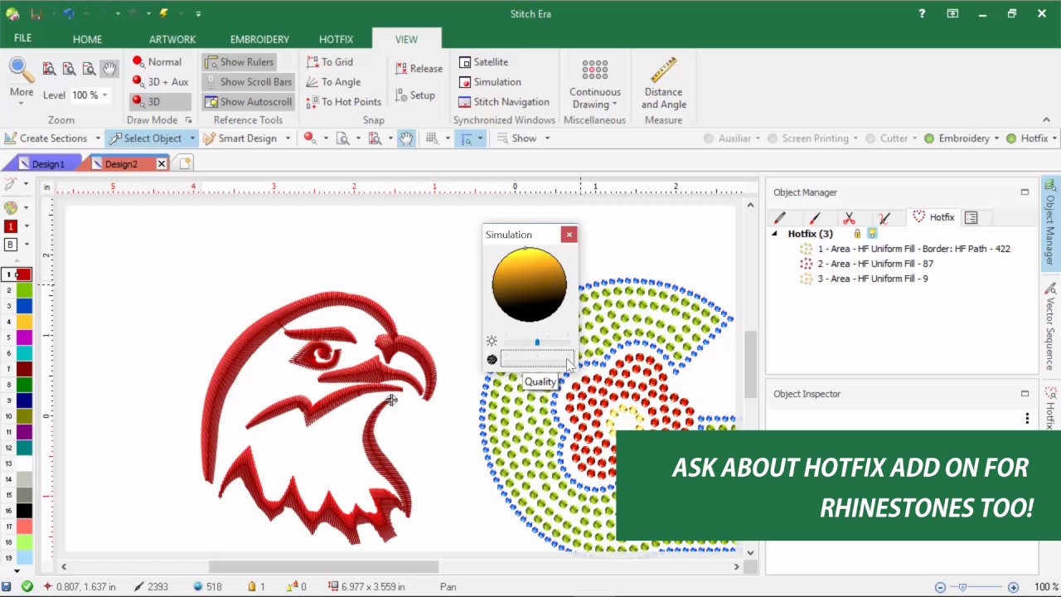The image size is (1061, 597).
Task: Select red color 1 in palette
Action: click(23, 274)
